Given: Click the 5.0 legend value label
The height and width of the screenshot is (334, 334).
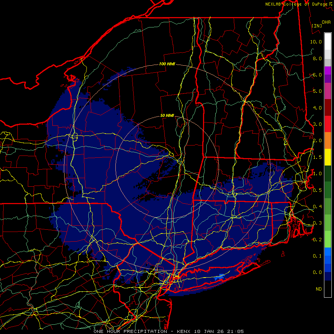Looking at the screenshot, I should pyautogui.click(x=317, y=91).
